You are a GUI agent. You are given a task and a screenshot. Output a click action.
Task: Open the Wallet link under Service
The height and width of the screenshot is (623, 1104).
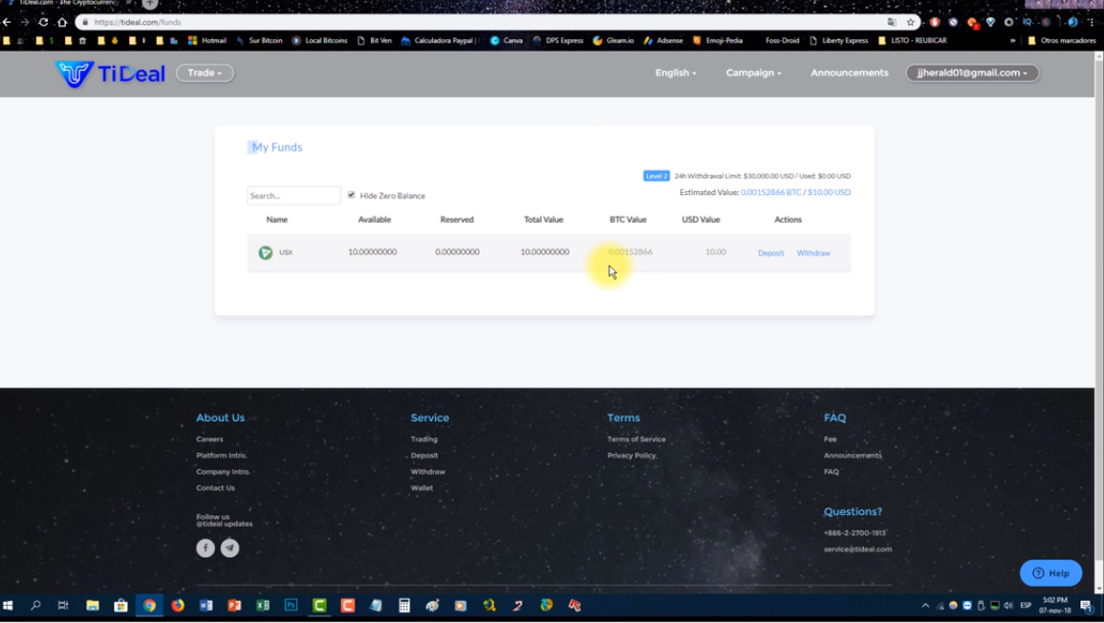422,488
